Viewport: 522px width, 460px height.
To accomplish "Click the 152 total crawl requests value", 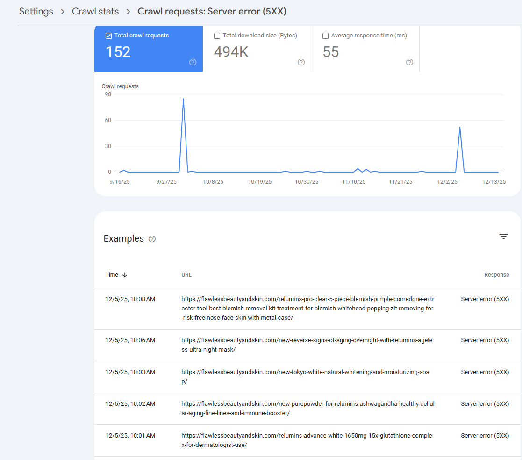I will tap(118, 52).
